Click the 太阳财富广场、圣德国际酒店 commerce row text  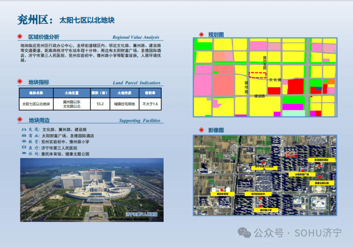click(68, 136)
